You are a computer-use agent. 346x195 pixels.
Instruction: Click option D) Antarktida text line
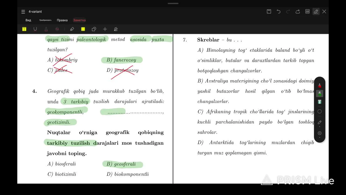(256, 142)
